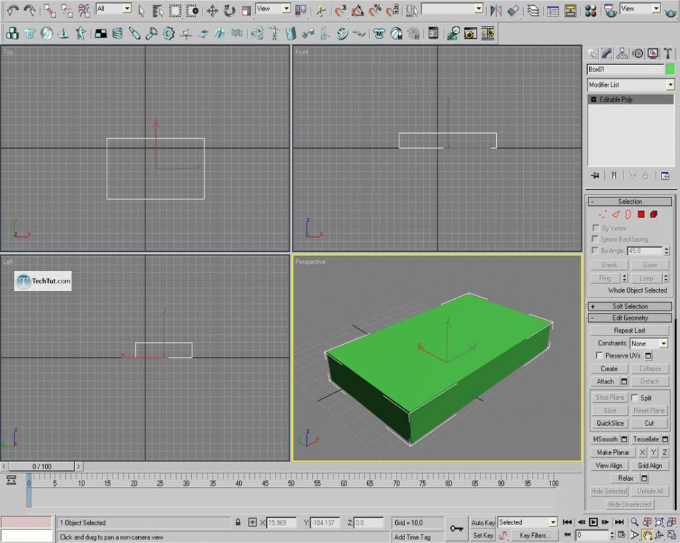
Task: Toggle the Auto Key button
Action: click(482, 523)
